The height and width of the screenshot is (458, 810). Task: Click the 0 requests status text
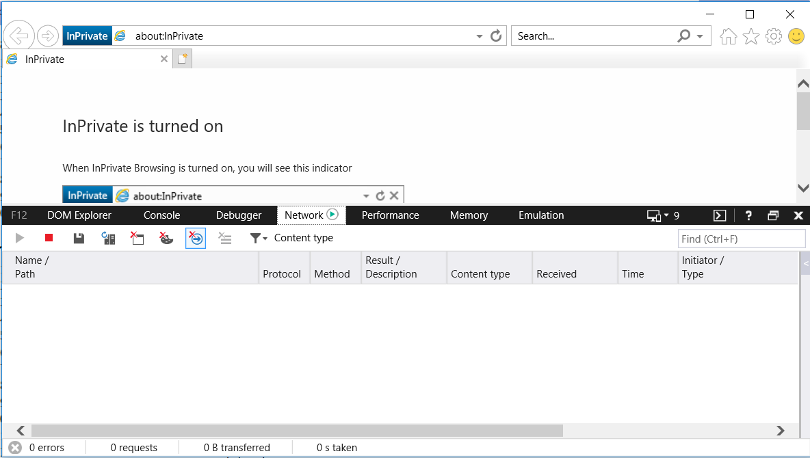(x=134, y=448)
